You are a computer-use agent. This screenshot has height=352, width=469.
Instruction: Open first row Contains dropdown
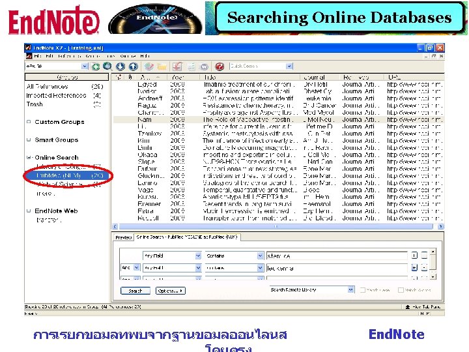(260, 256)
